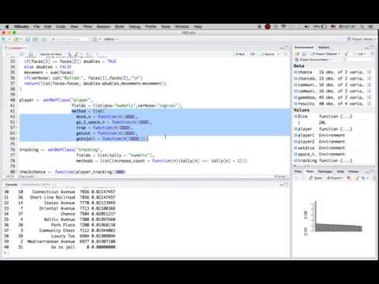
Task: Click the player1 Environment entry
Action: coord(333,135)
